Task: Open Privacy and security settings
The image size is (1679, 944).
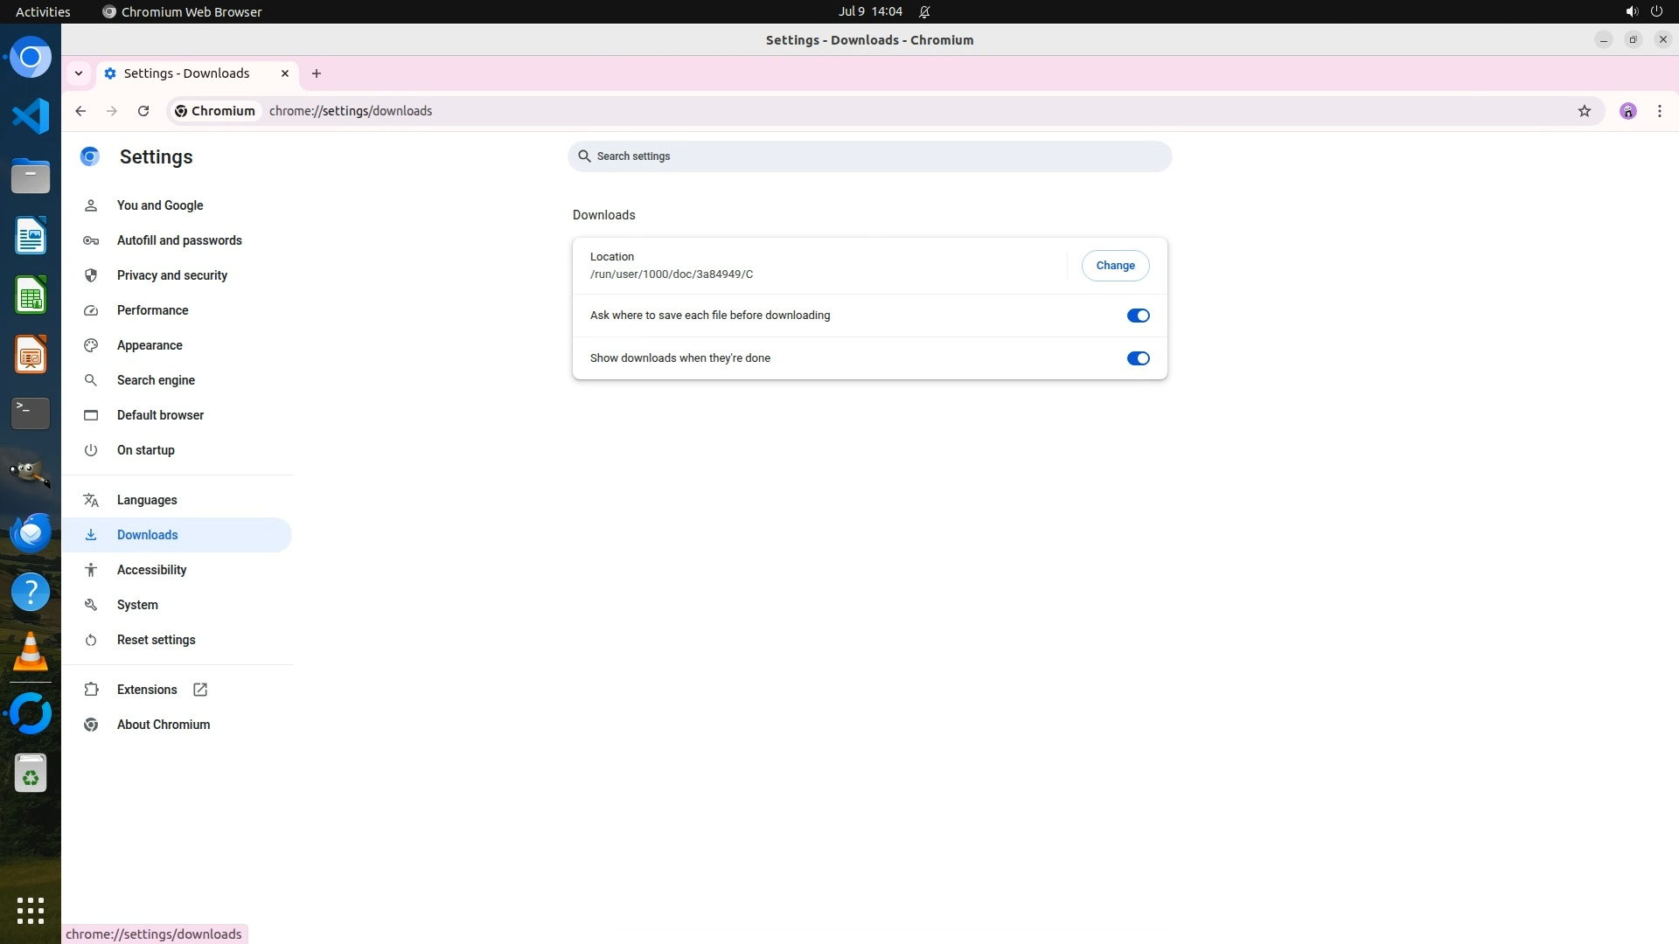Action: pos(171,275)
